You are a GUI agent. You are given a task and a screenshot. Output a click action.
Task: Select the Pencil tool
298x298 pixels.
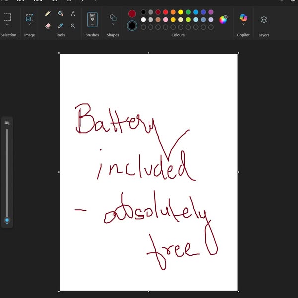[48, 14]
